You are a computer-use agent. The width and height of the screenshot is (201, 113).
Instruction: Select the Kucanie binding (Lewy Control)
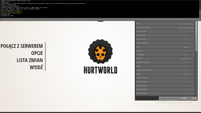pyautogui.click(x=165, y=59)
